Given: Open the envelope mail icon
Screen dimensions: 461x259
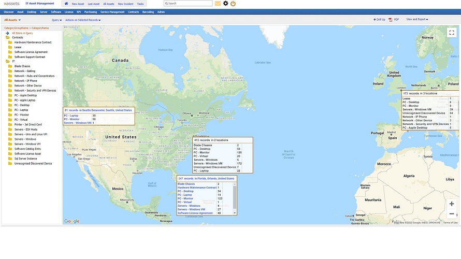Looking at the screenshot, I should pos(218,4).
